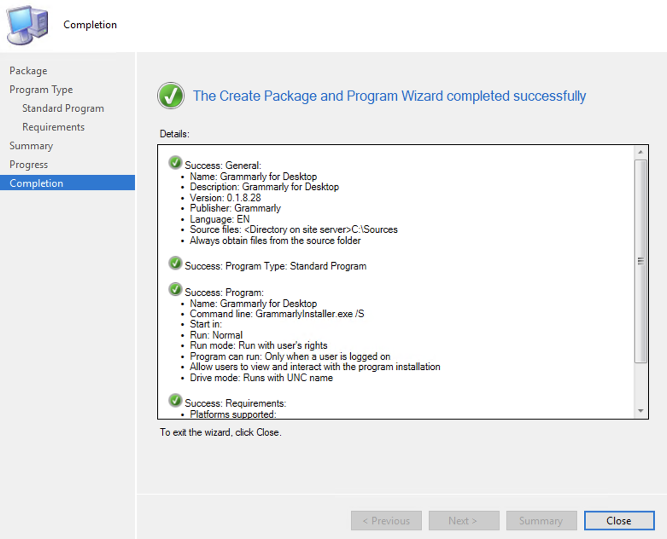This screenshot has width=667, height=539.
Task: Click the computer wizard icon in header
Action: pyautogui.click(x=27, y=25)
